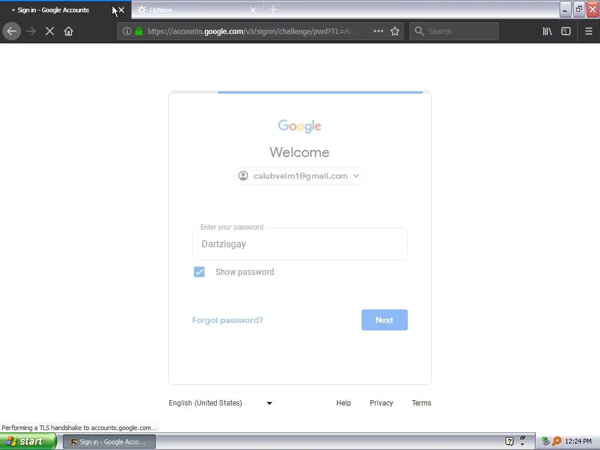Screen dimensions: 600x450
Task: Click the restore-down icon above tray arrow
Action: (x=523, y=438)
